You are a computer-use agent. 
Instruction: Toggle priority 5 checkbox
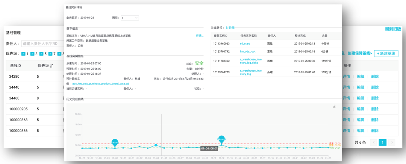41,54
